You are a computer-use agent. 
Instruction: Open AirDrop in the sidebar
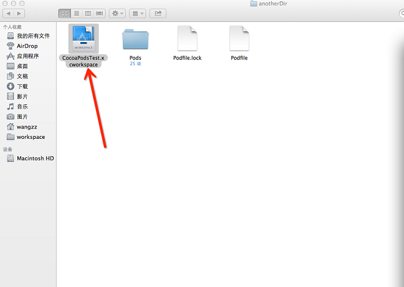point(28,46)
